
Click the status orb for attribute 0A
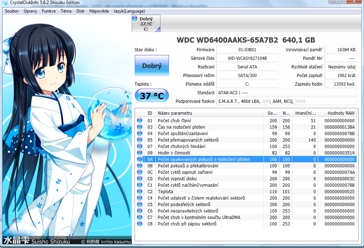coord(140,159)
